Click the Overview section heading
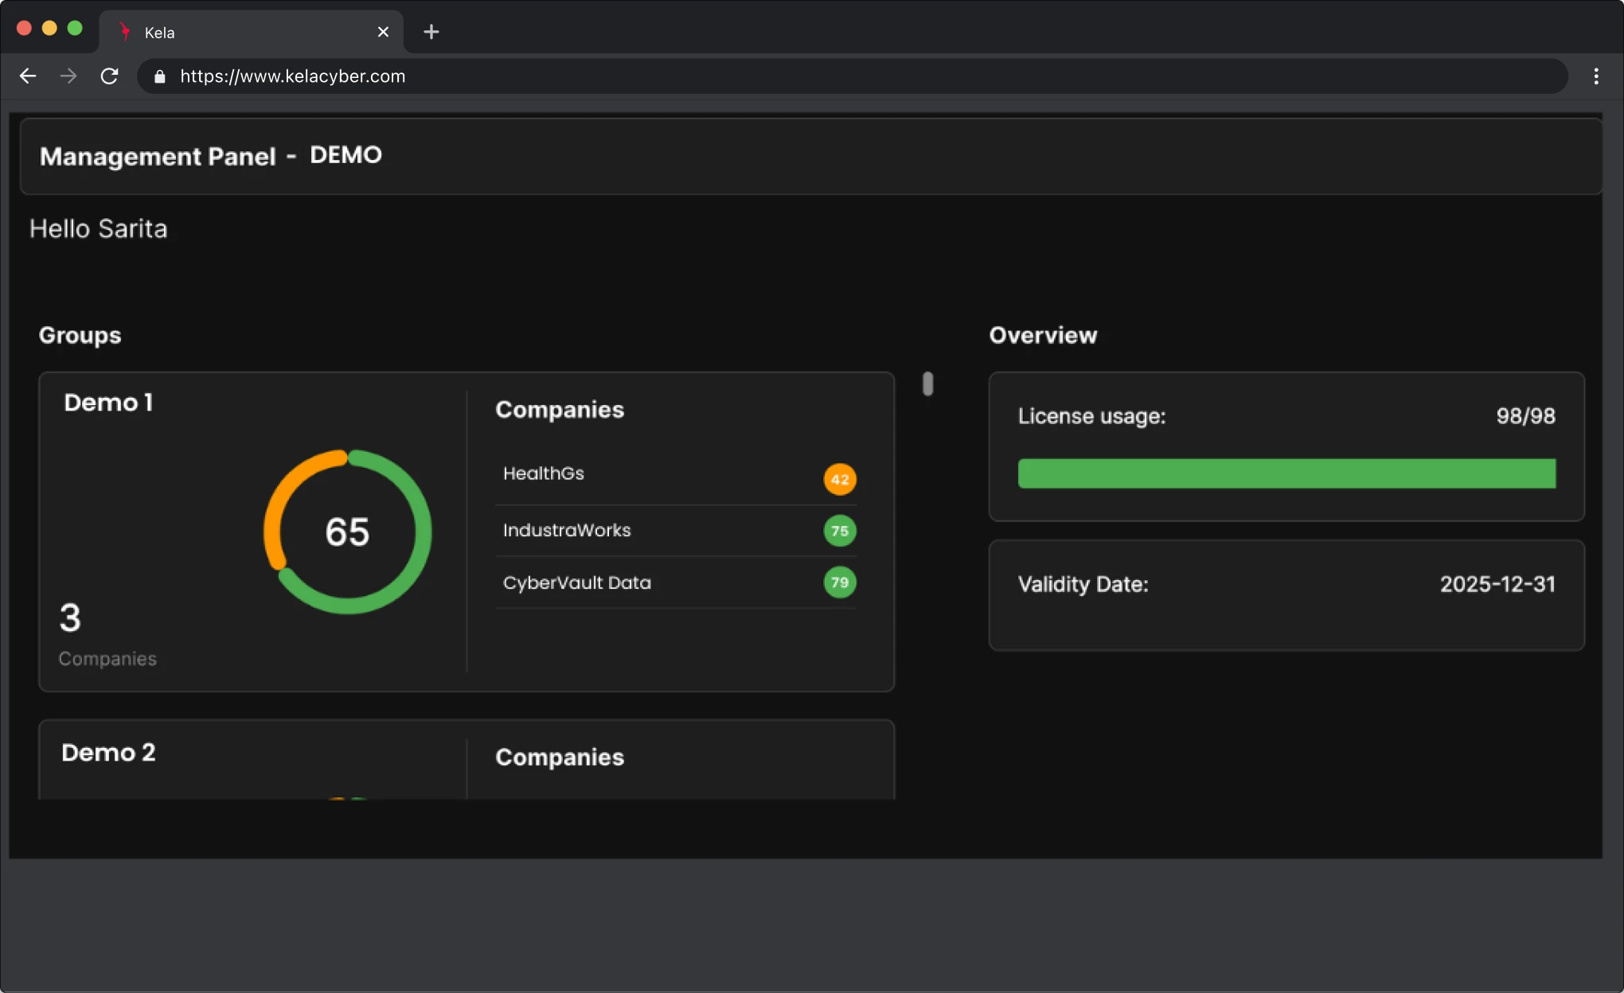The height and width of the screenshot is (993, 1624). 1043,336
